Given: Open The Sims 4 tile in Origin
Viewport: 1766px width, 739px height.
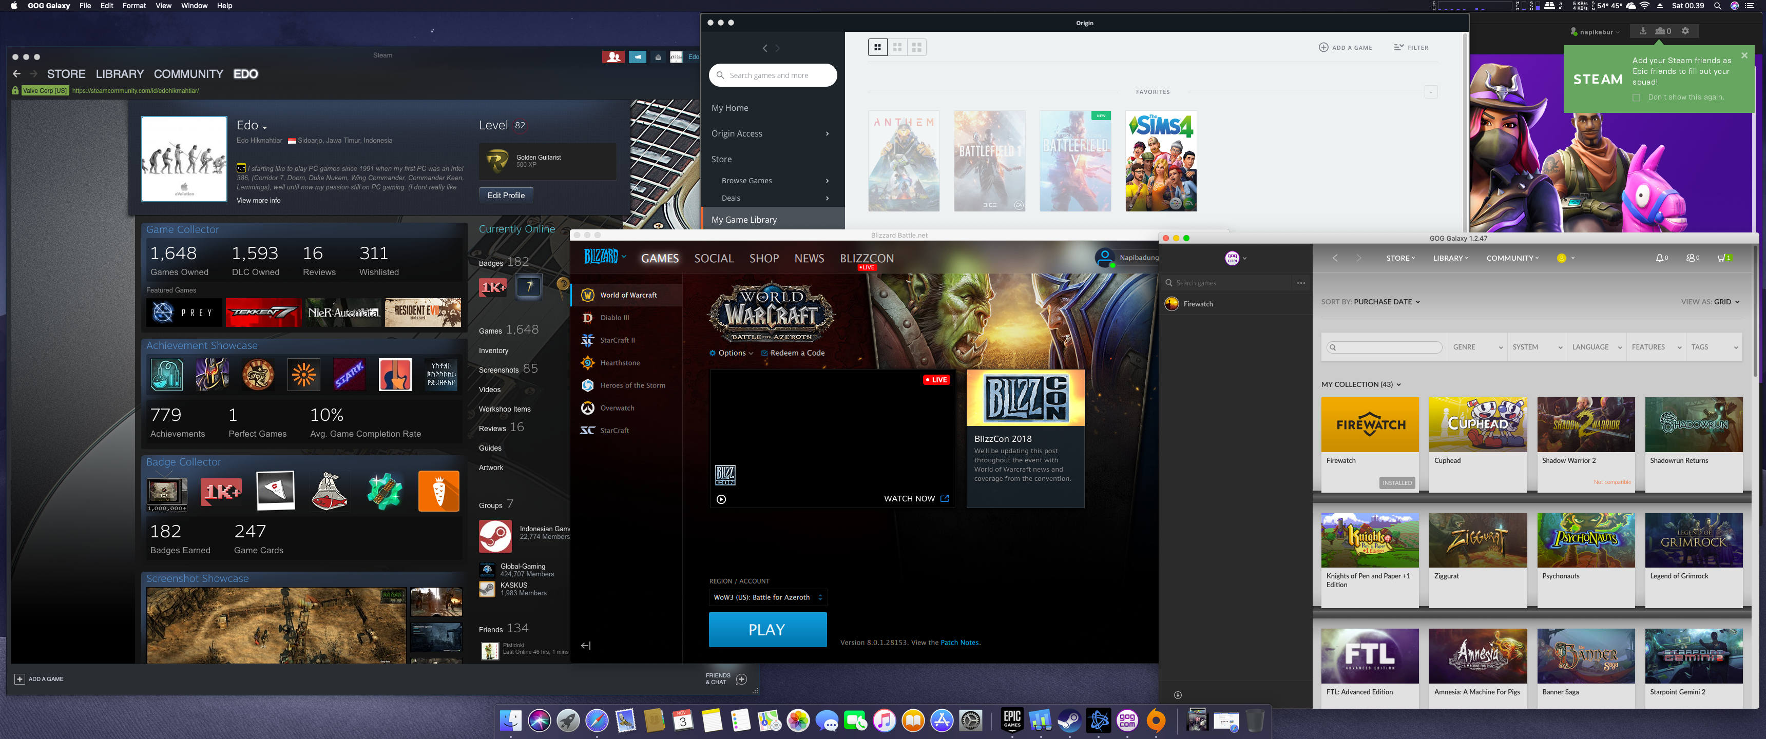Looking at the screenshot, I should (1161, 161).
